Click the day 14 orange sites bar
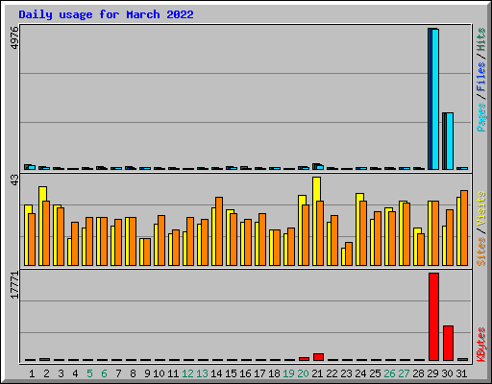492x384 pixels. point(219,231)
